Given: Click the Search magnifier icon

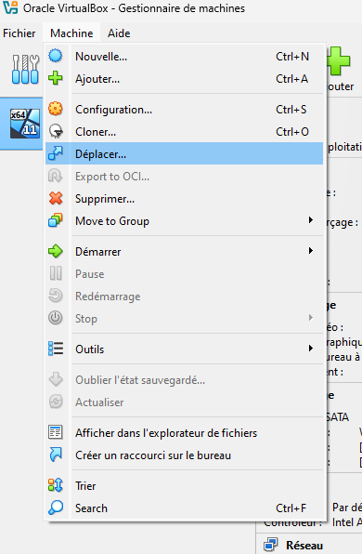Looking at the screenshot, I should pos(56,508).
